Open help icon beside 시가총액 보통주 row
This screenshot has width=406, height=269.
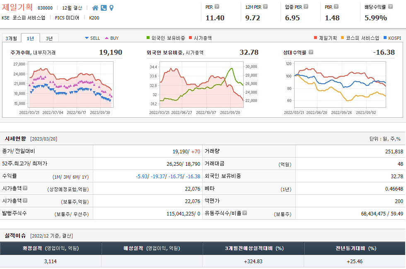pos(25,200)
